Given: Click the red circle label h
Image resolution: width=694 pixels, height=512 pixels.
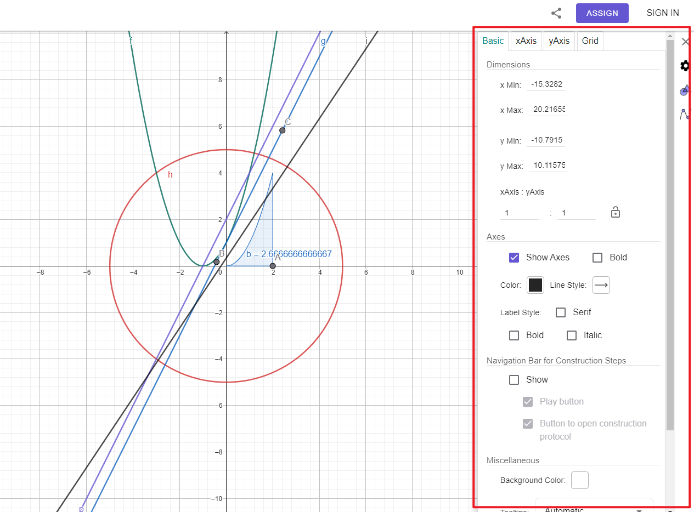Looking at the screenshot, I should [x=170, y=175].
